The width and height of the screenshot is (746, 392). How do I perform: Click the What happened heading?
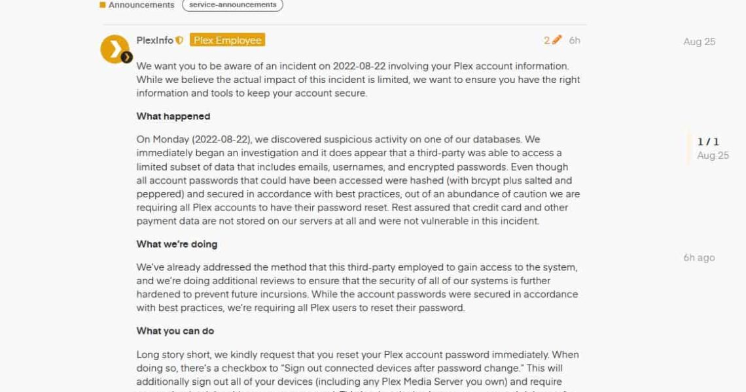tap(173, 116)
